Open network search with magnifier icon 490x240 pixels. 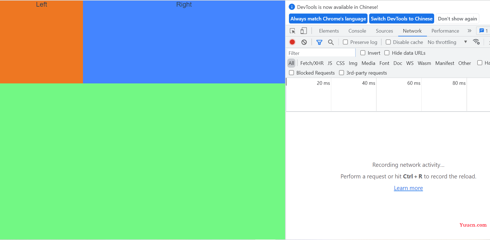331,42
